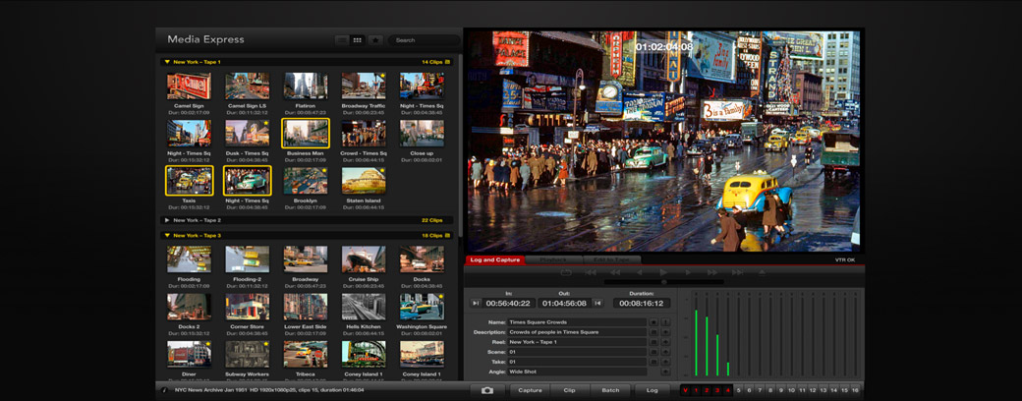Grab still frame with camera icon
The height and width of the screenshot is (401, 1022).
[487, 390]
